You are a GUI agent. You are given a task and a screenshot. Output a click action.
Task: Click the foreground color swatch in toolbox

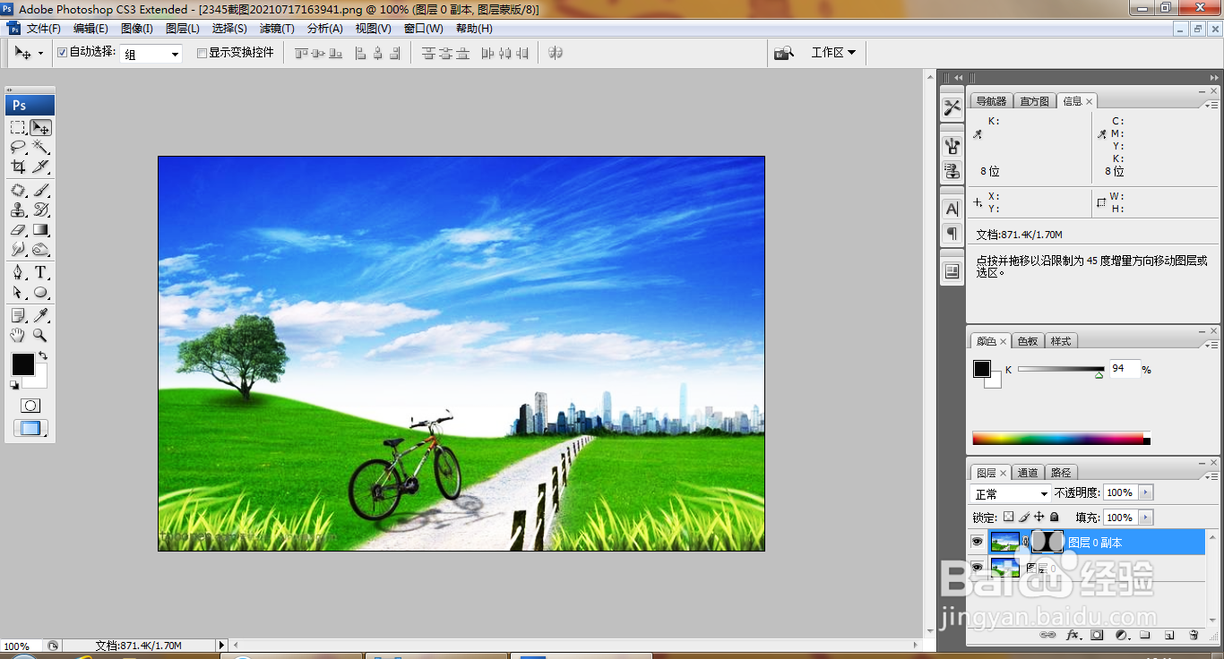[x=22, y=364]
